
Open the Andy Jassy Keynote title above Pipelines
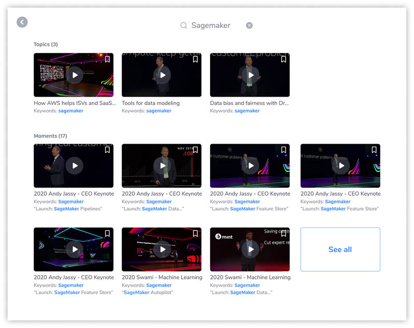point(74,194)
